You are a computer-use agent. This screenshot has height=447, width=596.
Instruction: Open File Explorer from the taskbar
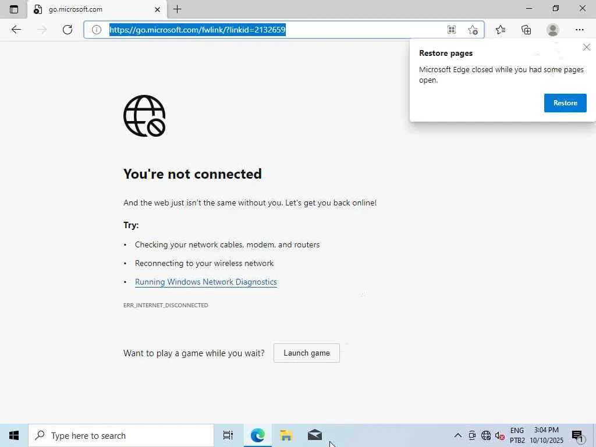[286, 435]
